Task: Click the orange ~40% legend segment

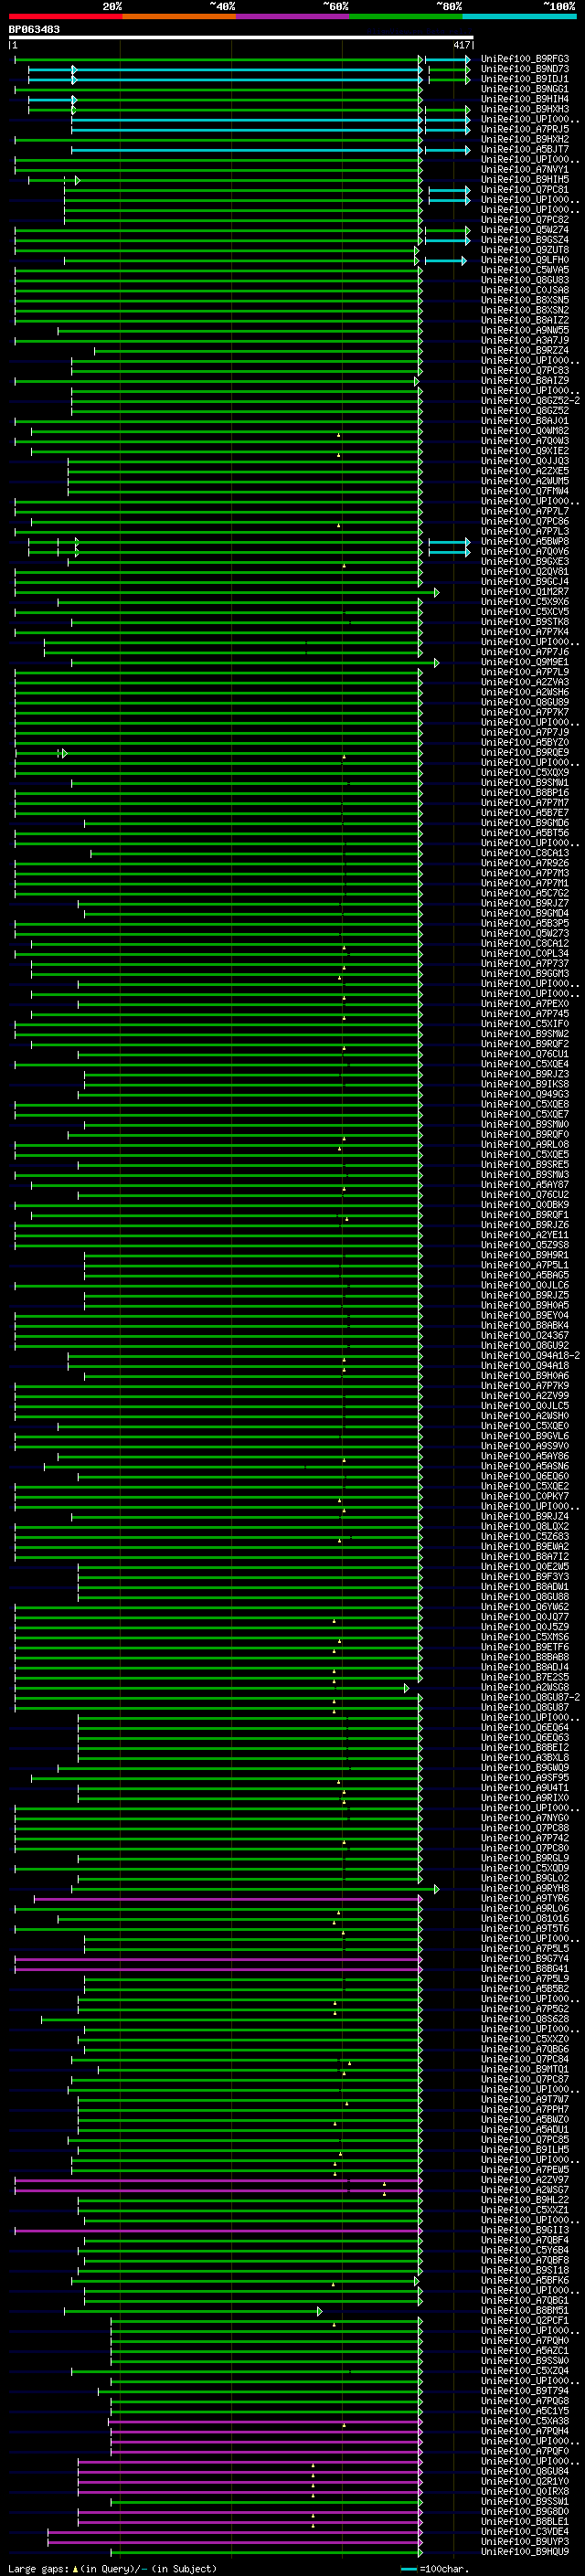Action: pyautogui.click(x=179, y=16)
